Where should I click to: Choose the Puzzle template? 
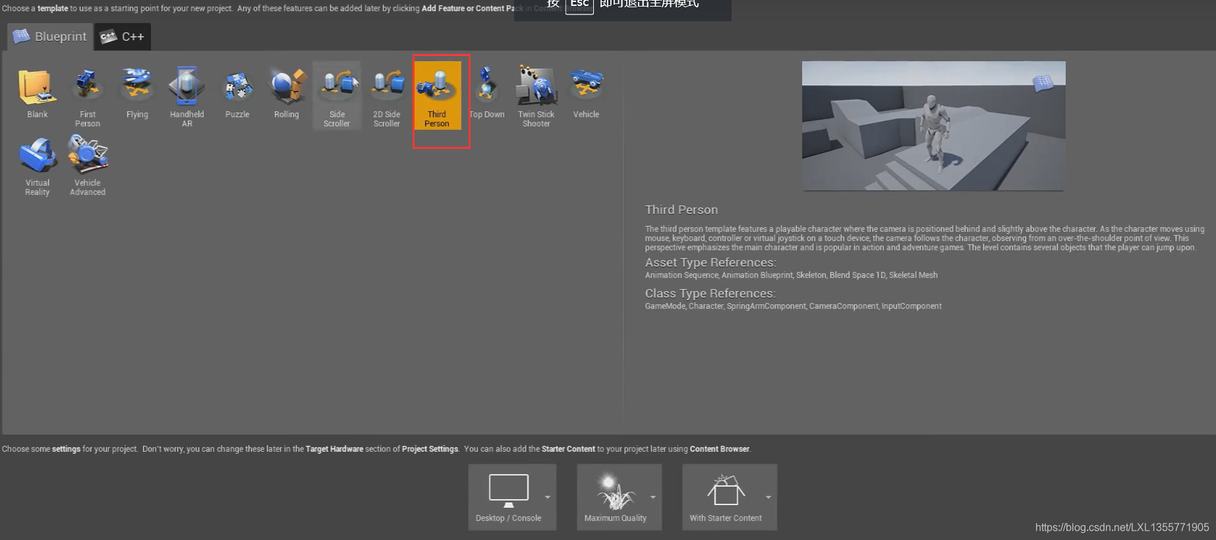[237, 94]
